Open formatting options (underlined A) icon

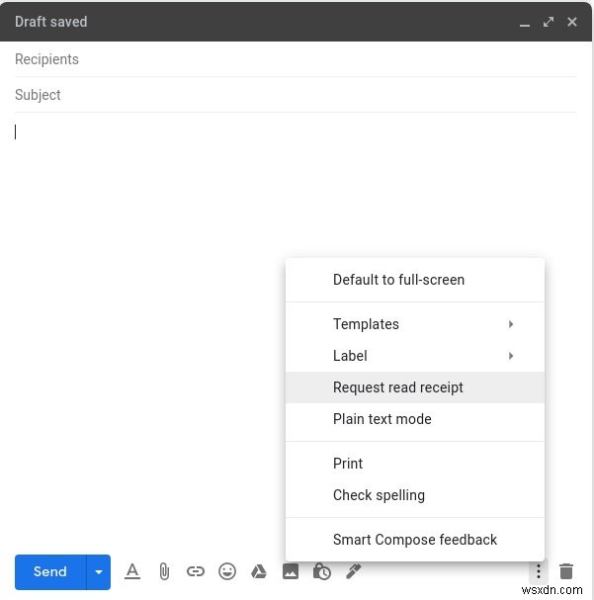click(x=132, y=571)
